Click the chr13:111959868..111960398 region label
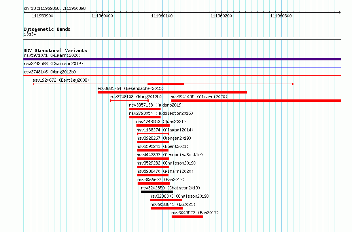This screenshot has width=352, height=232. [x=55, y=8]
